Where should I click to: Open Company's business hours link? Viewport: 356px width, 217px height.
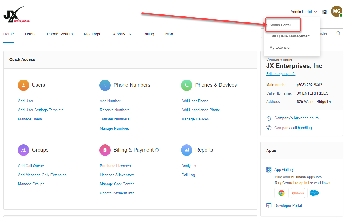pos(297,118)
